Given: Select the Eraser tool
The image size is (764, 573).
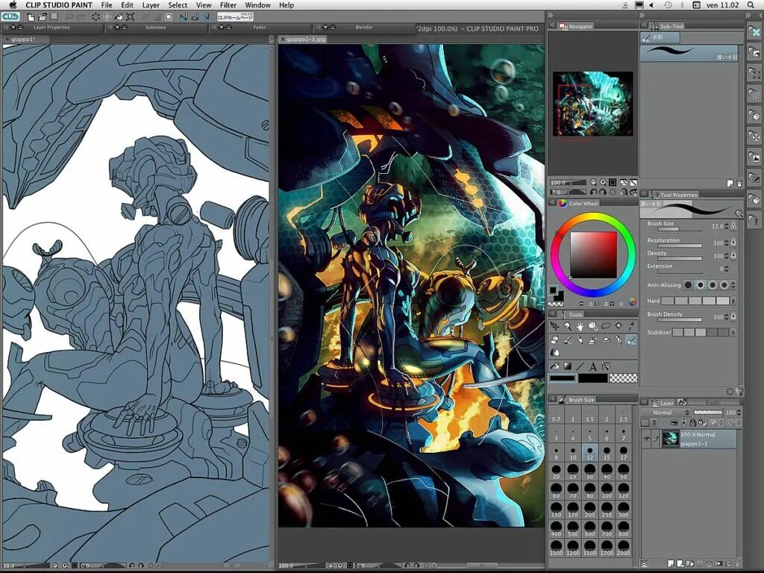Looking at the screenshot, I should point(554,340).
